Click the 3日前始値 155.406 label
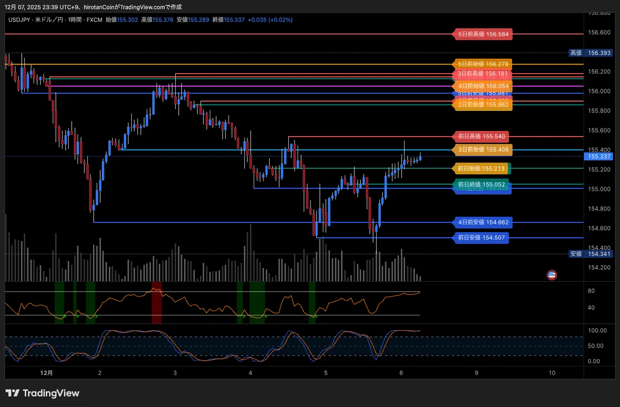Viewport: 620px width, 407px height. coord(483,150)
